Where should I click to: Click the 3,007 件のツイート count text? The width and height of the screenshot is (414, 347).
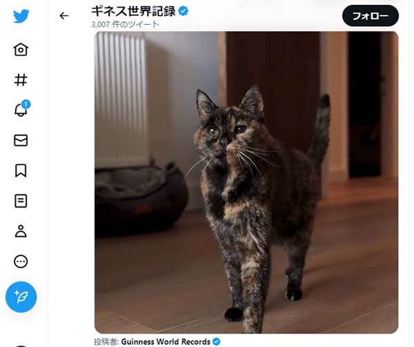pos(125,24)
